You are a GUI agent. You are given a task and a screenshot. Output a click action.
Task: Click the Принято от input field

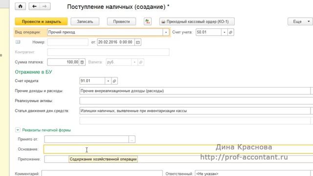tap(87, 139)
